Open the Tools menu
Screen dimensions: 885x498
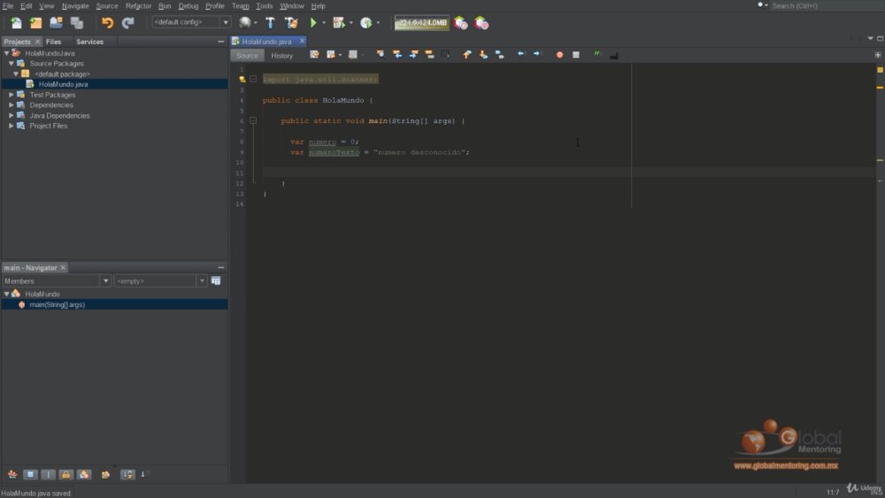[264, 5]
